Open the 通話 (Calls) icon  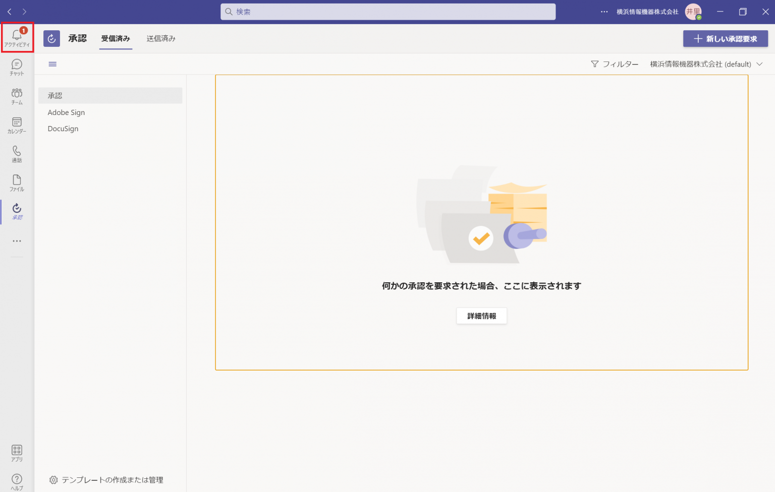pyautogui.click(x=17, y=153)
